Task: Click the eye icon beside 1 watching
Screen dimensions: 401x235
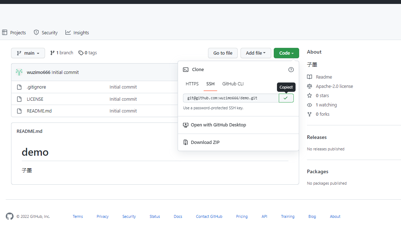Action: point(310,105)
